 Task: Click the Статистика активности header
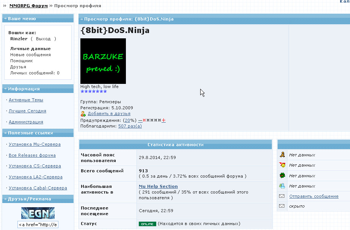[x=176, y=145]
